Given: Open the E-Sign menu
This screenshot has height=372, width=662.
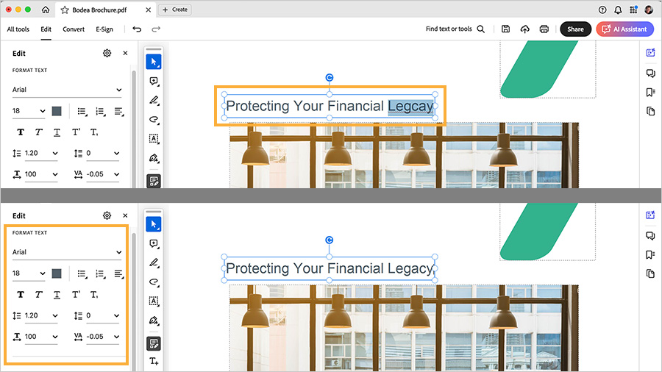Looking at the screenshot, I should tap(104, 29).
